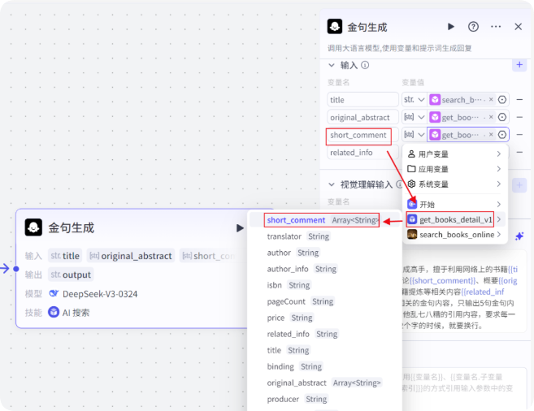Close the 金句生成 settings panel
The image size is (534, 411).
(x=518, y=27)
